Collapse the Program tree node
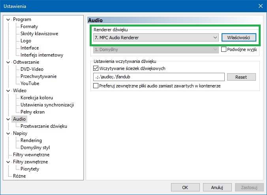The height and width of the screenshot is (195, 267). pos(8,20)
